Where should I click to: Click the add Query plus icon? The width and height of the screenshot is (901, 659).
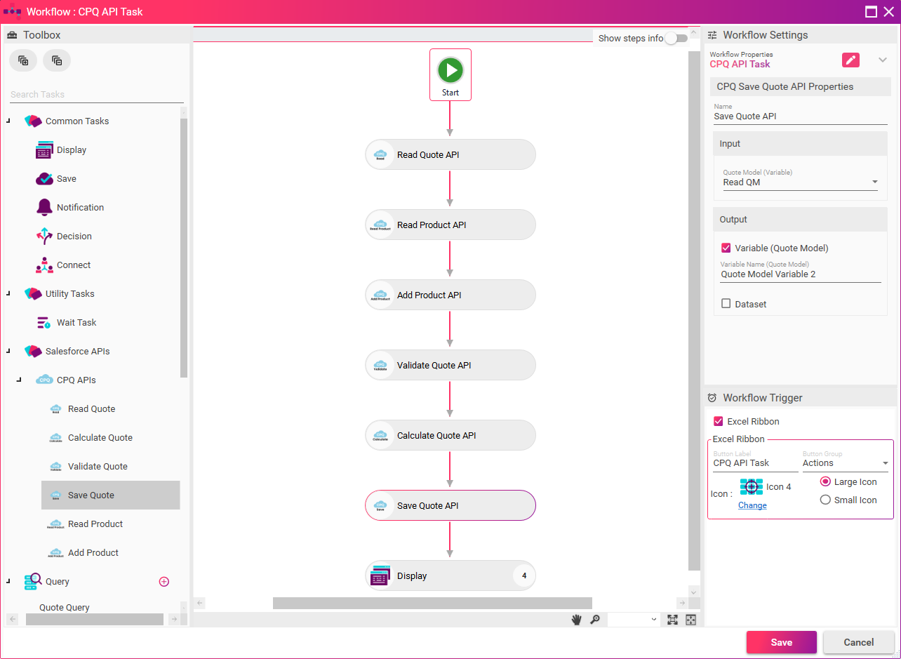coord(164,581)
